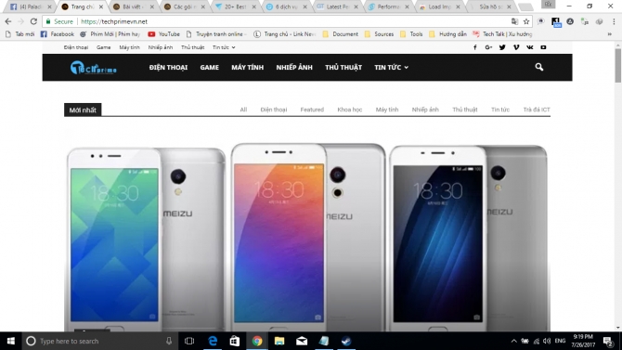Open the Vimeo social icon
This screenshot has width=622, height=350.
point(516,47)
